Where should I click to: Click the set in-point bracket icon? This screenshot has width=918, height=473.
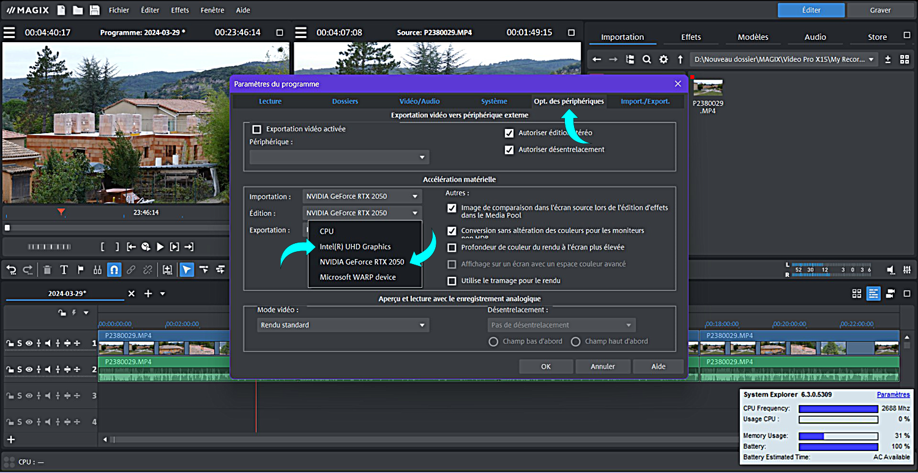[103, 247]
